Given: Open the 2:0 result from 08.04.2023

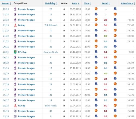Looking at the screenshot, I should pyautogui.click(x=106, y=20).
